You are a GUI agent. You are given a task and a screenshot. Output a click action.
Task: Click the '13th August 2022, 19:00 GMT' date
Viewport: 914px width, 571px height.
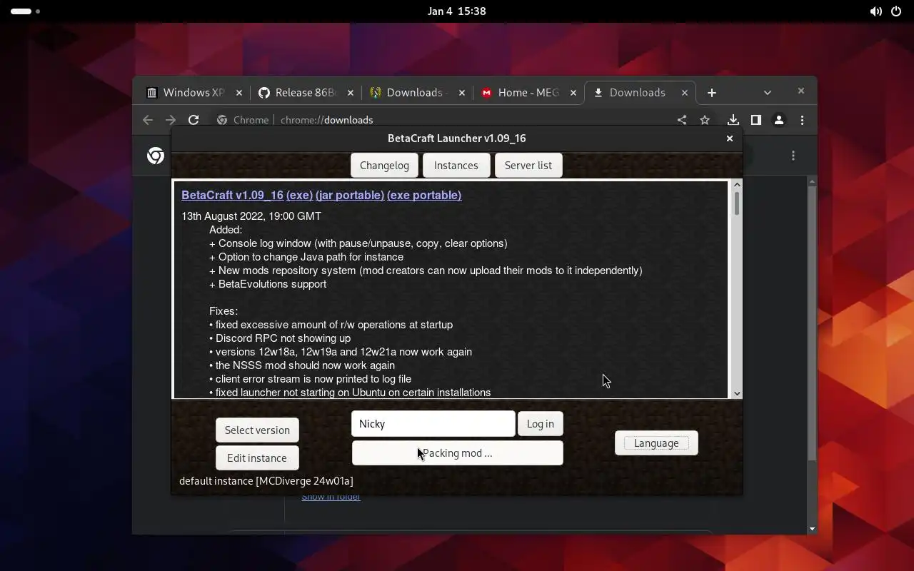coord(251,216)
